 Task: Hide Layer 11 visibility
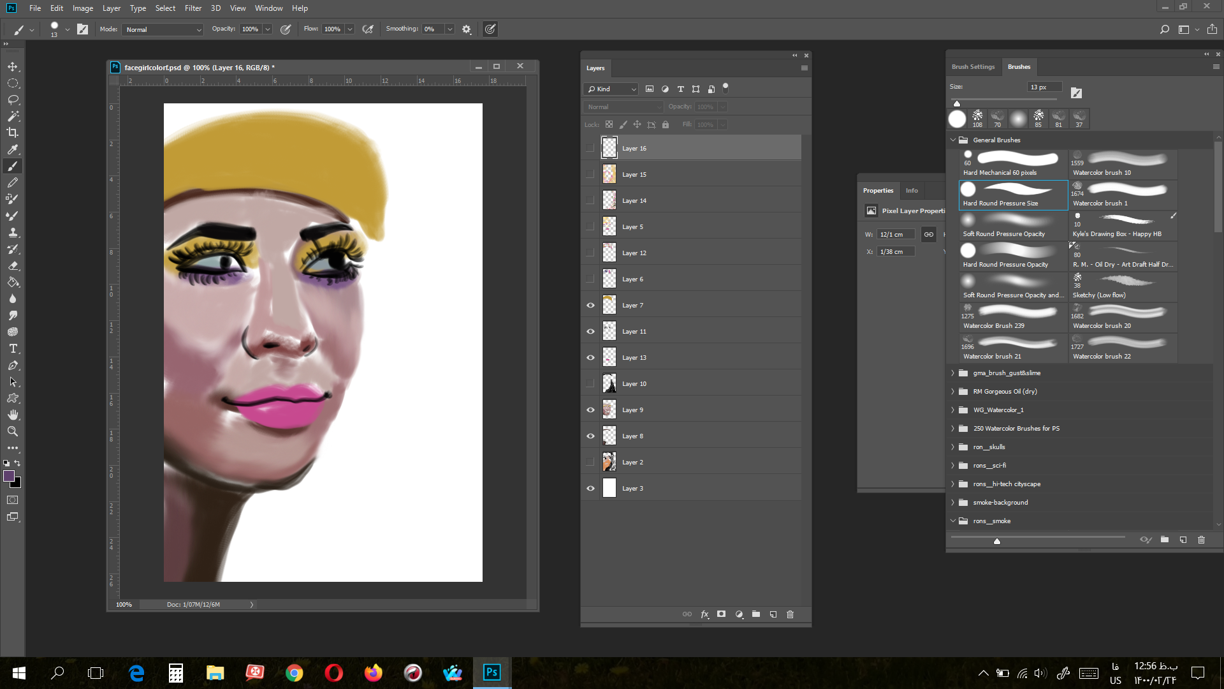pos(590,332)
